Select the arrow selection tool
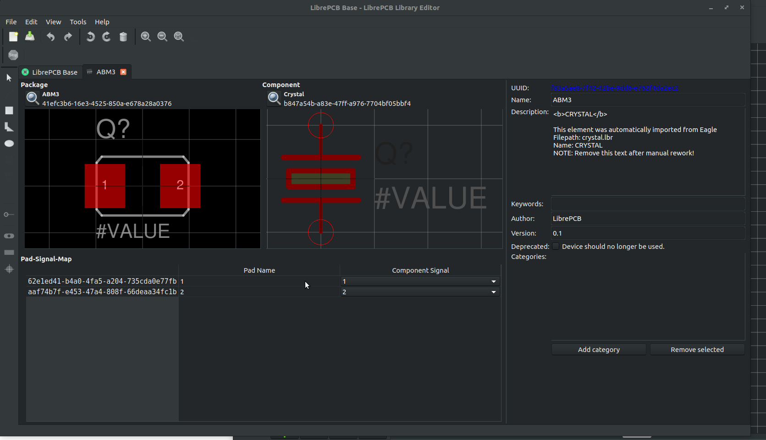 pyautogui.click(x=9, y=78)
